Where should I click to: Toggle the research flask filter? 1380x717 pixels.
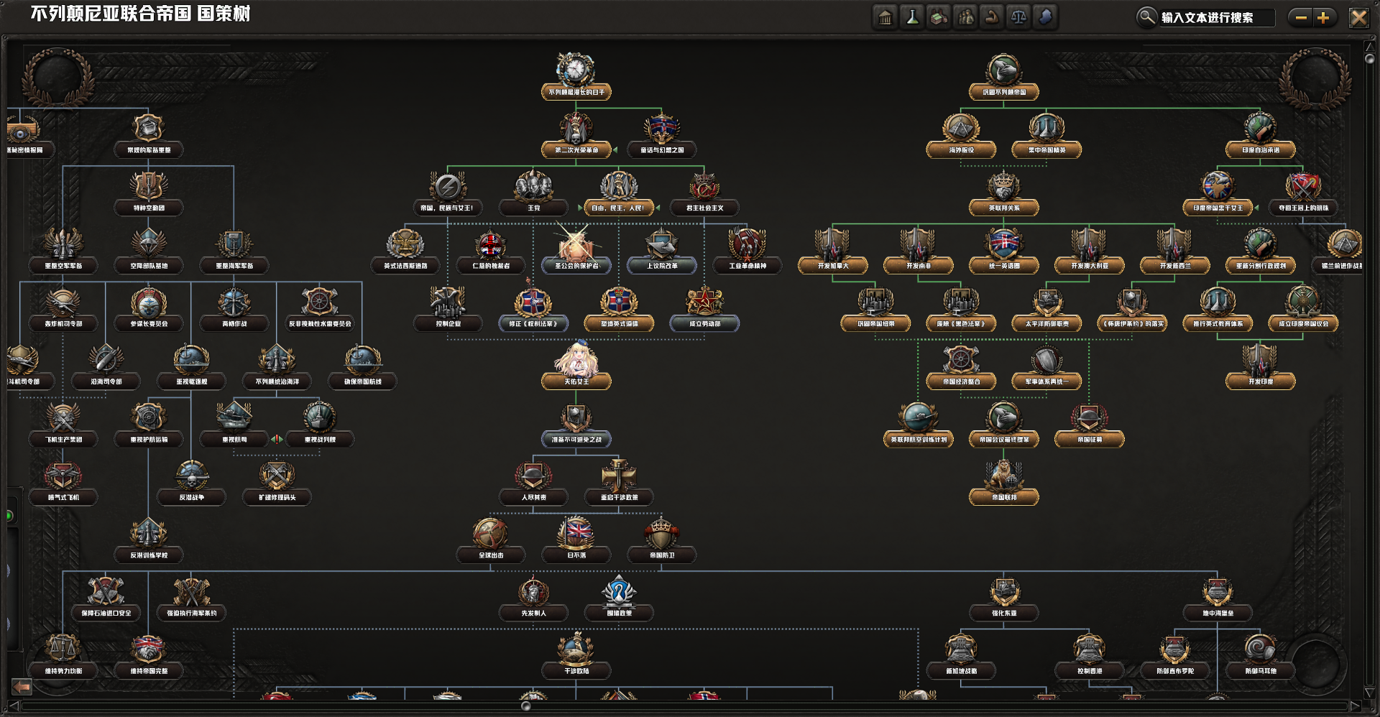(912, 17)
